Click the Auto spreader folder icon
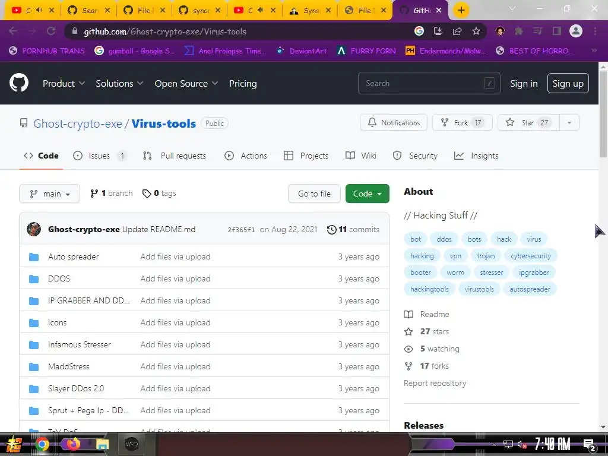This screenshot has width=608, height=456. click(x=34, y=256)
